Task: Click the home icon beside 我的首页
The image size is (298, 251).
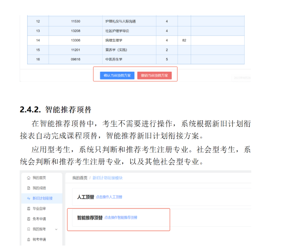Action: coord(28,178)
